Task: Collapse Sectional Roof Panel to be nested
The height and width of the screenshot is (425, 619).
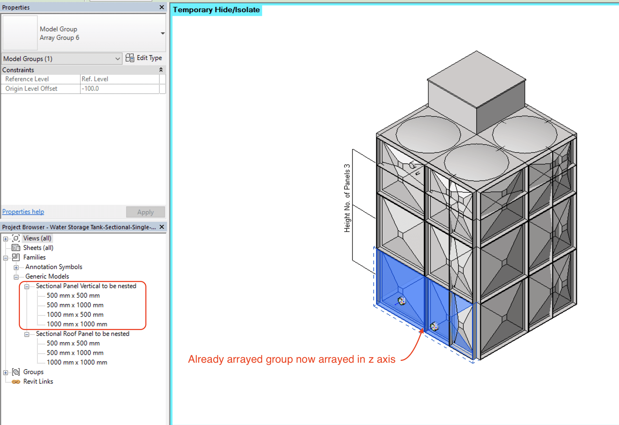Action: point(27,334)
